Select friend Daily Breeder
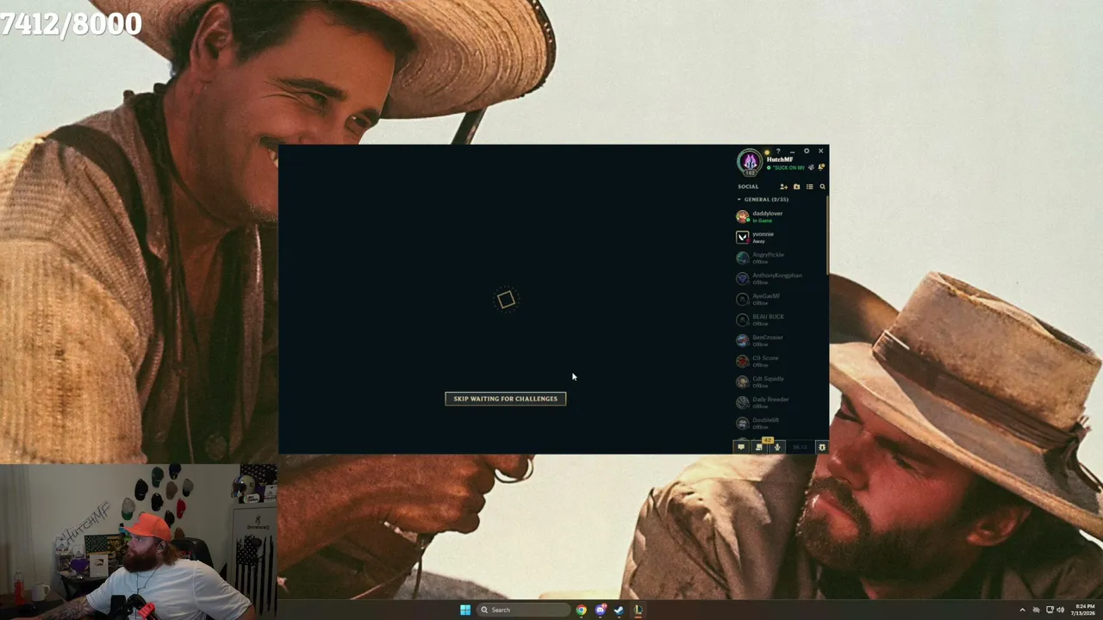Image resolution: width=1103 pixels, height=620 pixels. pos(780,402)
